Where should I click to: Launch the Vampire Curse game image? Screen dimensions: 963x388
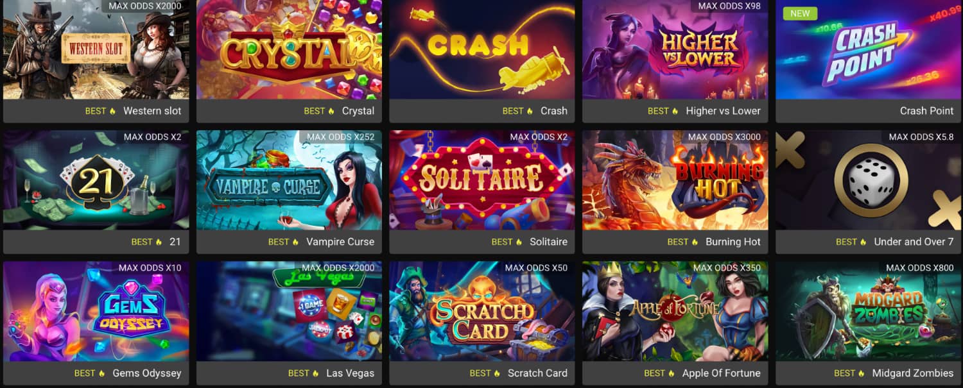[x=289, y=180]
